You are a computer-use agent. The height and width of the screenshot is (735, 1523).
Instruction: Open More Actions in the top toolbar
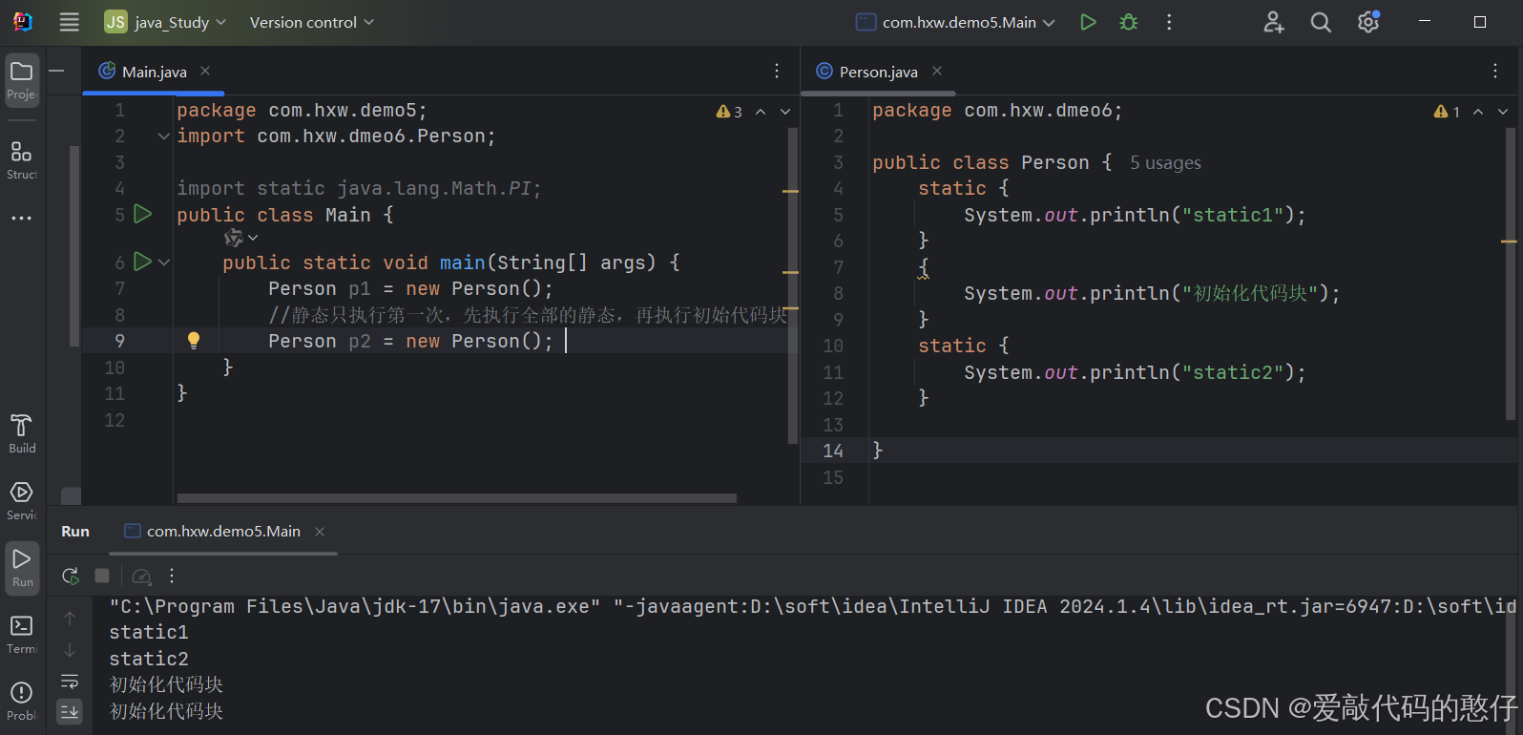point(1169,22)
